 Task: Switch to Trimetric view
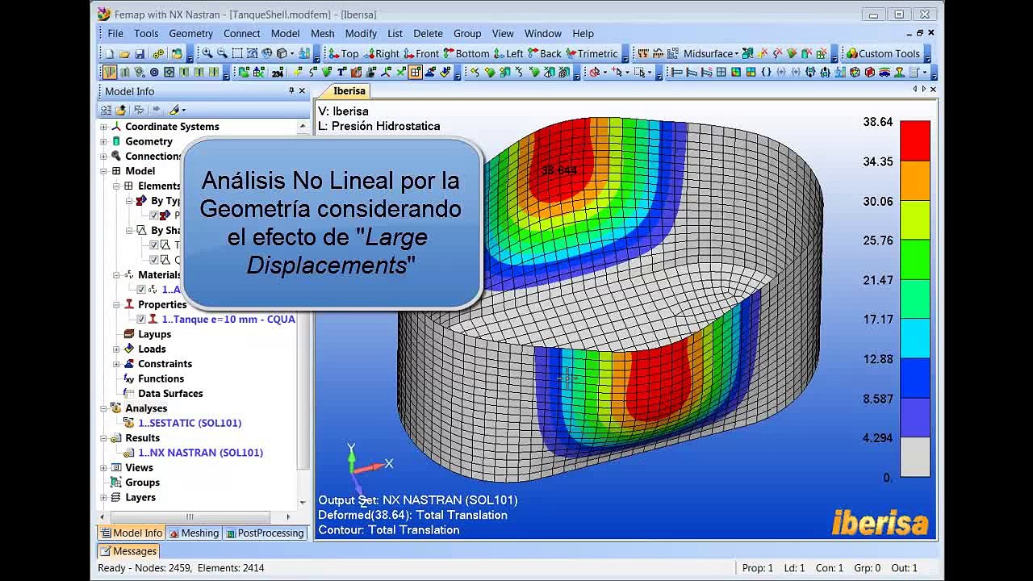point(592,53)
